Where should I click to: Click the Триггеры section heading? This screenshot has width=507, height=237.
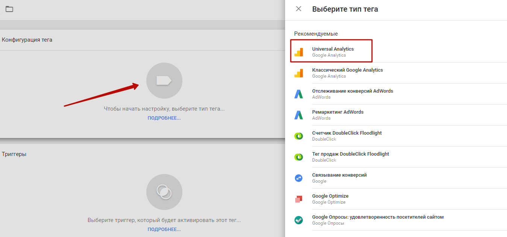[x=14, y=154]
